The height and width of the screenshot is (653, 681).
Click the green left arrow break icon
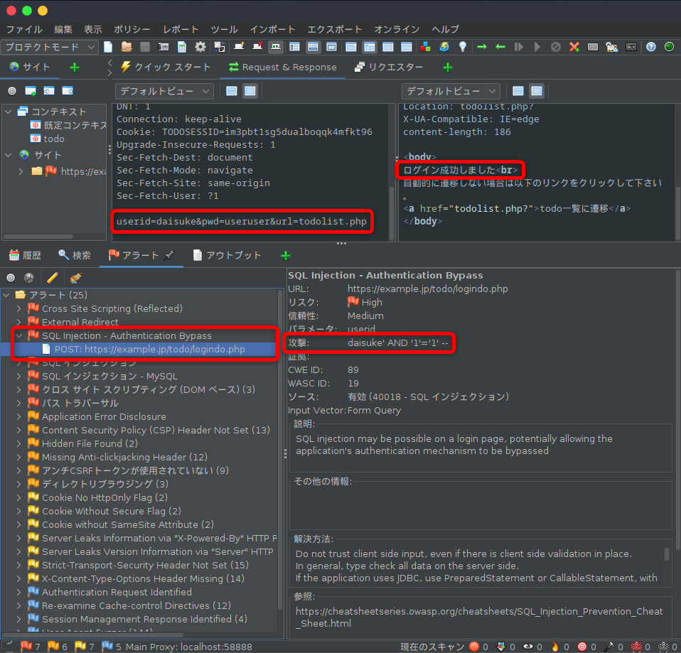click(500, 47)
